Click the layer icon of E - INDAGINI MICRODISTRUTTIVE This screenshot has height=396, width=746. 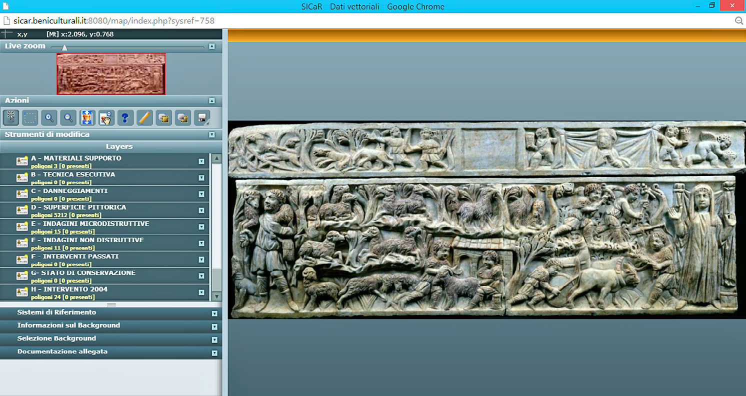click(22, 226)
